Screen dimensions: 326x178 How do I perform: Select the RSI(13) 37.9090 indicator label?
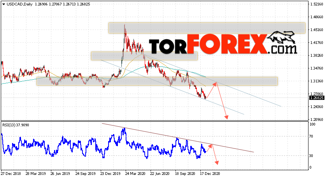tap(16, 125)
